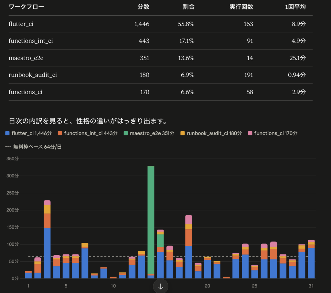Viewport: 331px width, 293px height.
Task: Click the '351' minutes cell
Action: point(144,58)
